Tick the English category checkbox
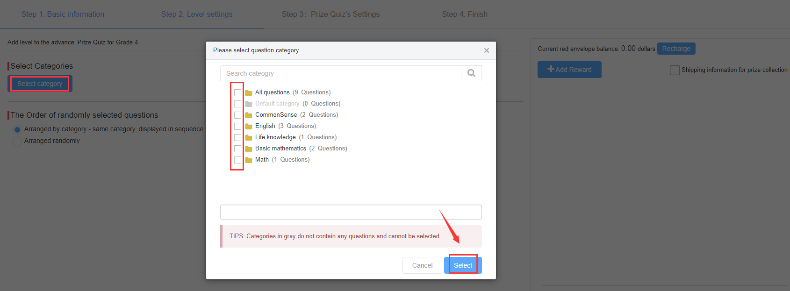 [x=237, y=126]
